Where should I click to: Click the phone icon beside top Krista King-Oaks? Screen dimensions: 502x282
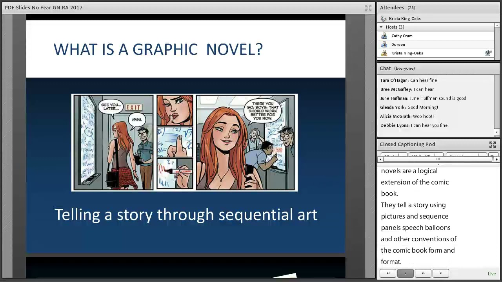[x=384, y=18]
